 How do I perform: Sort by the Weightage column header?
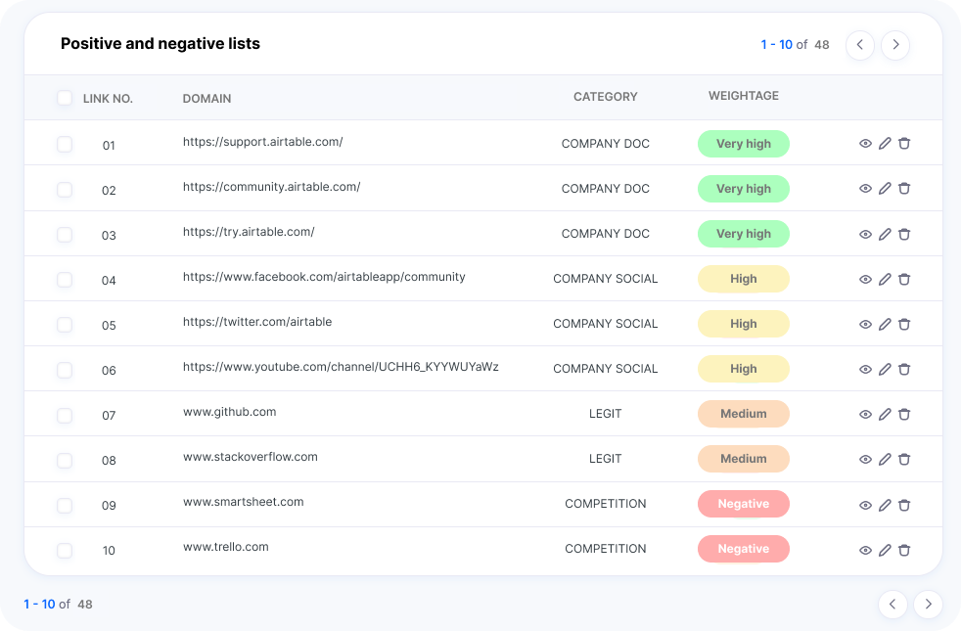pyautogui.click(x=744, y=96)
